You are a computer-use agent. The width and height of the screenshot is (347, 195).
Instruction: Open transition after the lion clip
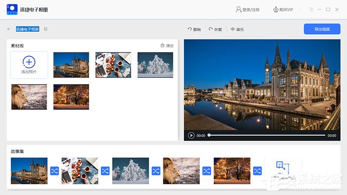[x=207, y=171]
